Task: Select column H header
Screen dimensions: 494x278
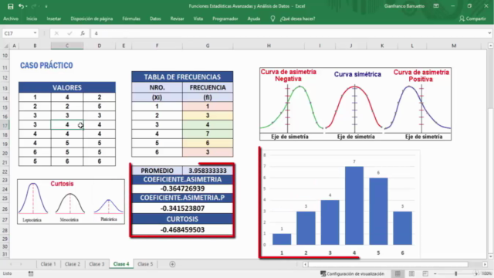Action: 269,46
